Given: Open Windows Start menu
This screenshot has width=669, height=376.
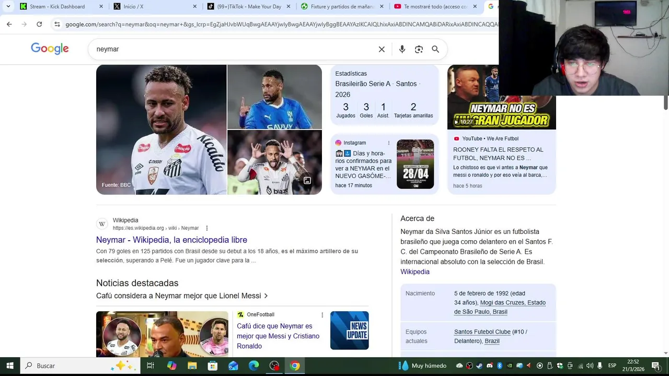Looking at the screenshot, I should tap(9, 366).
